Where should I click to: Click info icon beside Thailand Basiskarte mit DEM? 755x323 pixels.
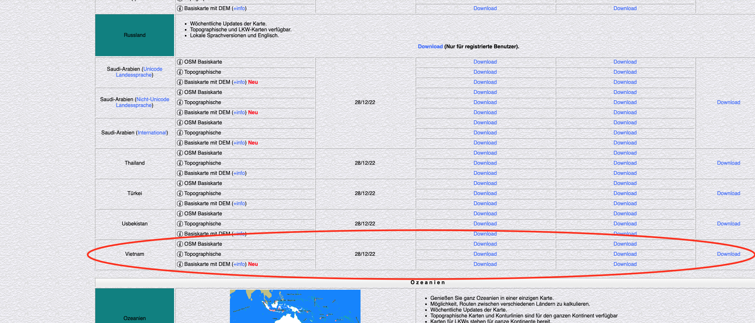[x=180, y=173]
